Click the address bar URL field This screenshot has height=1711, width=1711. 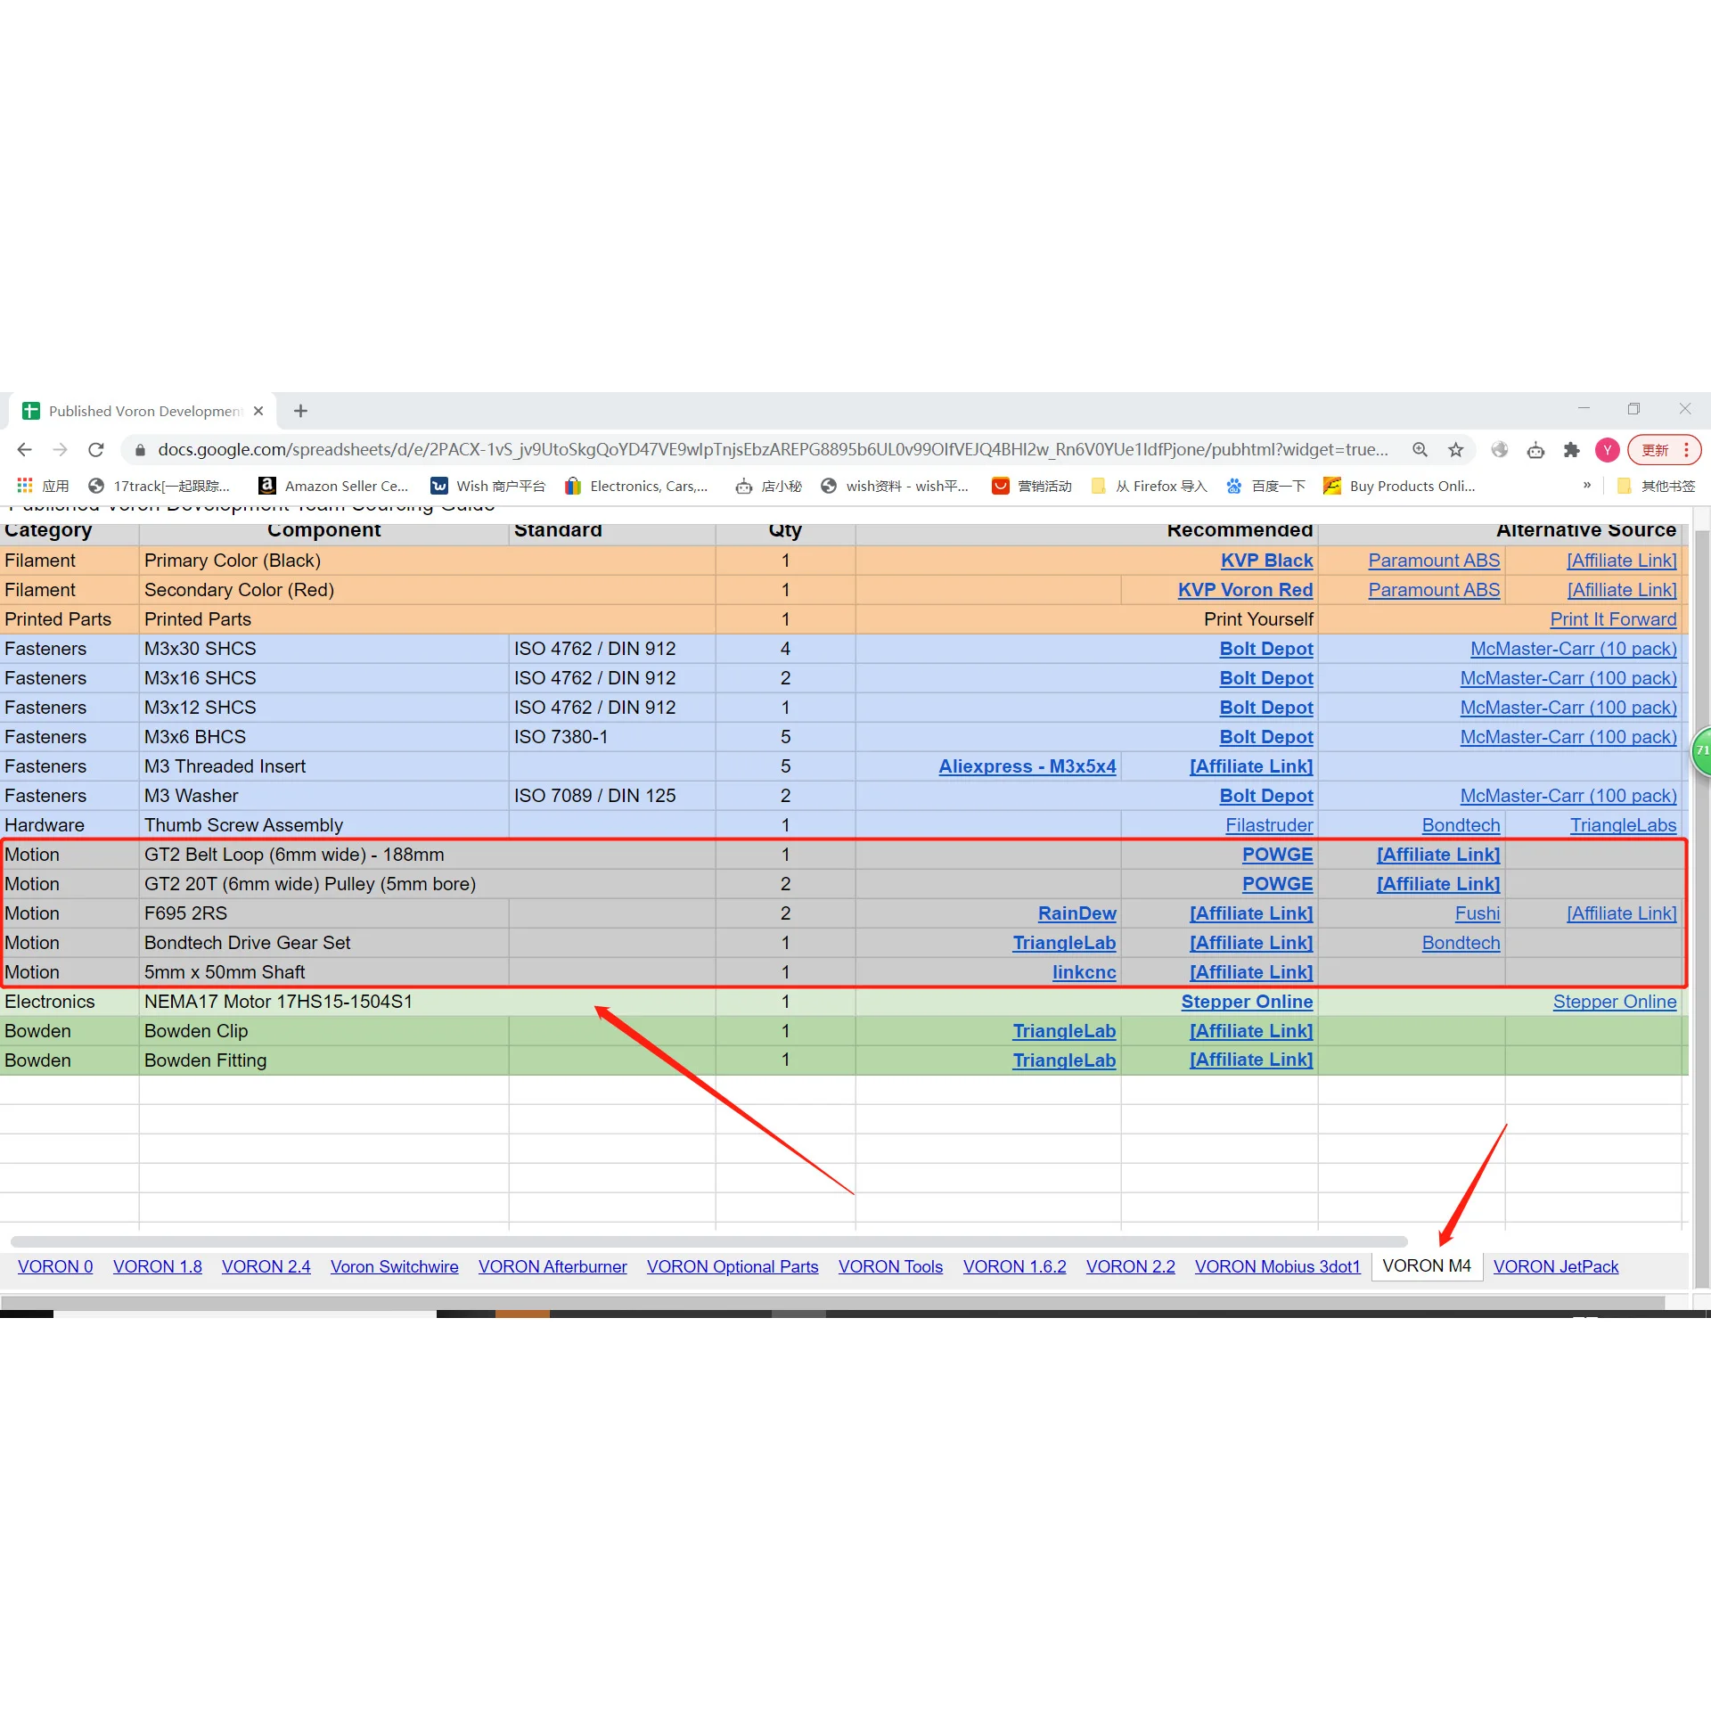772,450
